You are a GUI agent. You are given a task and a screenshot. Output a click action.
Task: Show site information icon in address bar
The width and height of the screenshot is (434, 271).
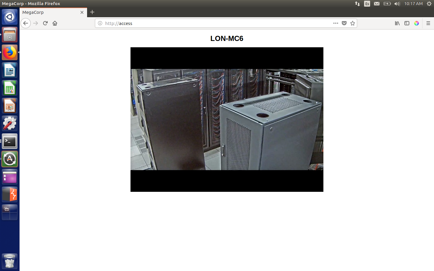point(100,23)
